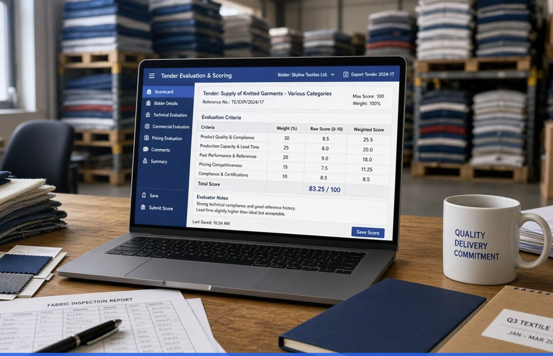Click the weighted score 18.0
Image resolution: width=553 pixels, height=356 pixels.
367,159
